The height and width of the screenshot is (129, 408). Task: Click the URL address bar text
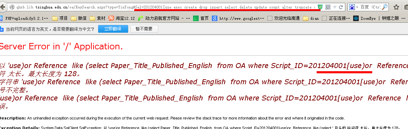tap(165, 7)
